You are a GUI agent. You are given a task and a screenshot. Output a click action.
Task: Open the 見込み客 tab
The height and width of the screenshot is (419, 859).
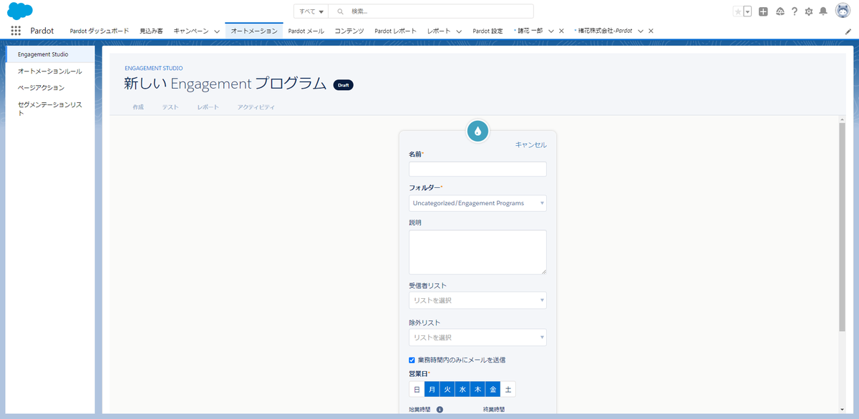coord(151,31)
